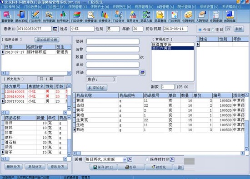Click the 简码 input field
The width and height of the screenshot is (250, 179).
pos(113,41)
